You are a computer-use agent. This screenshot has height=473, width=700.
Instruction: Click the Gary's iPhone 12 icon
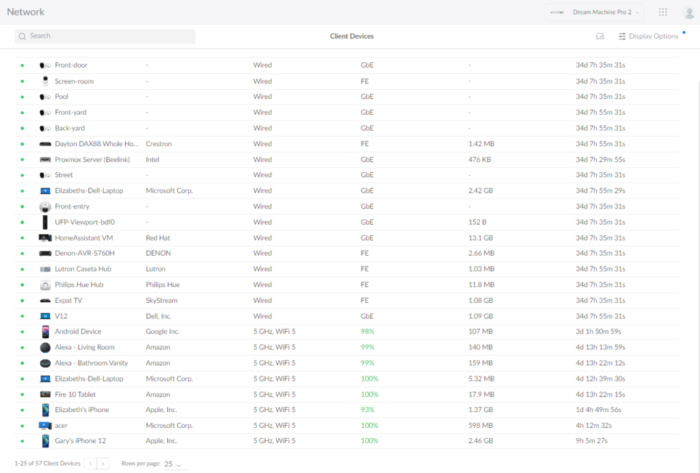(45, 441)
